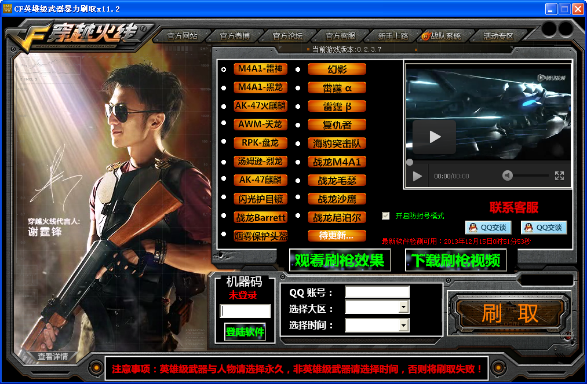This screenshot has width=587, height=384.
Task: Click the right QQ交谈 button
Action: pos(544,227)
